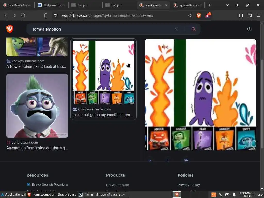Switch to the second dro.pm tab
The image size is (264, 198).
[119, 5]
